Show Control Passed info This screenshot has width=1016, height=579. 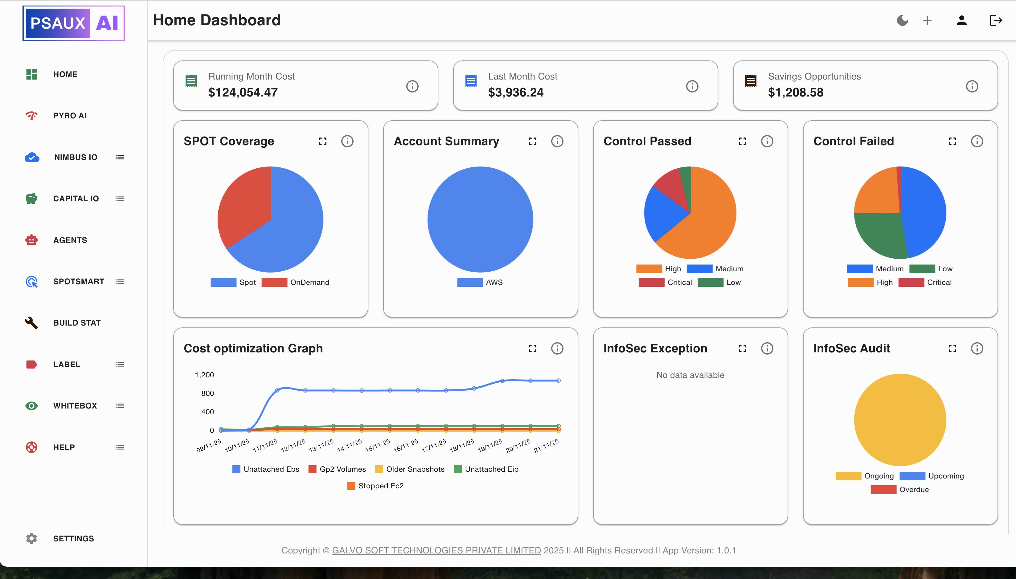(x=767, y=141)
